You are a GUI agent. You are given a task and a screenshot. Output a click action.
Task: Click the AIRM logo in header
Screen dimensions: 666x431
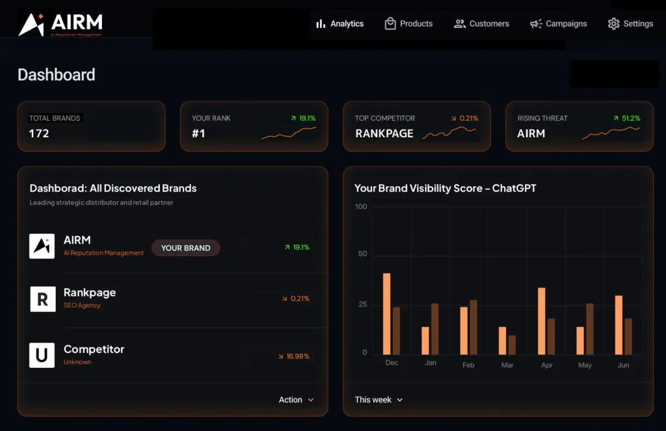[x=60, y=25]
